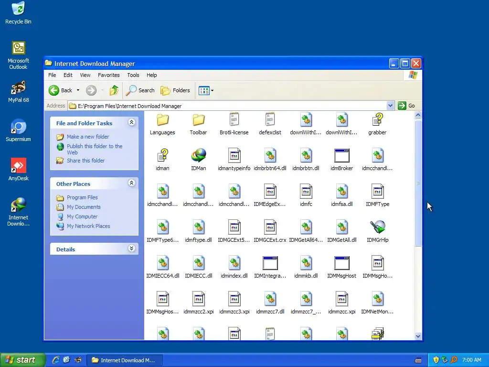Open the Edit menu
The width and height of the screenshot is (489, 367).
[x=68, y=75]
